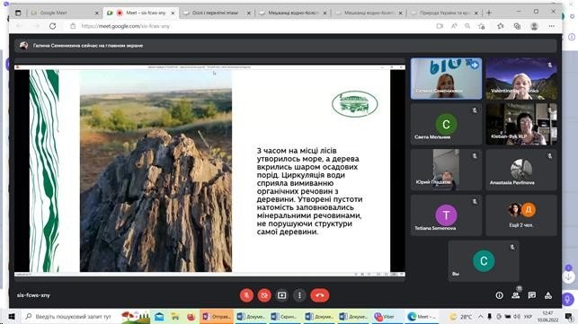The height and width of the screenshot is (324, 578).
Task: Select the Valentina participant video tile
Action: [521, 78]
